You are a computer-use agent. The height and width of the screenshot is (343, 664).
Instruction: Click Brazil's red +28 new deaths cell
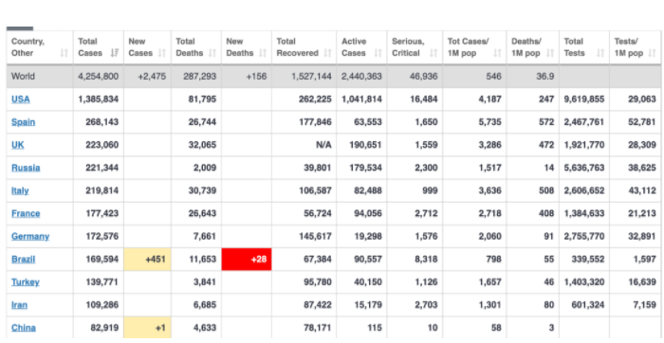click(247, 260)
